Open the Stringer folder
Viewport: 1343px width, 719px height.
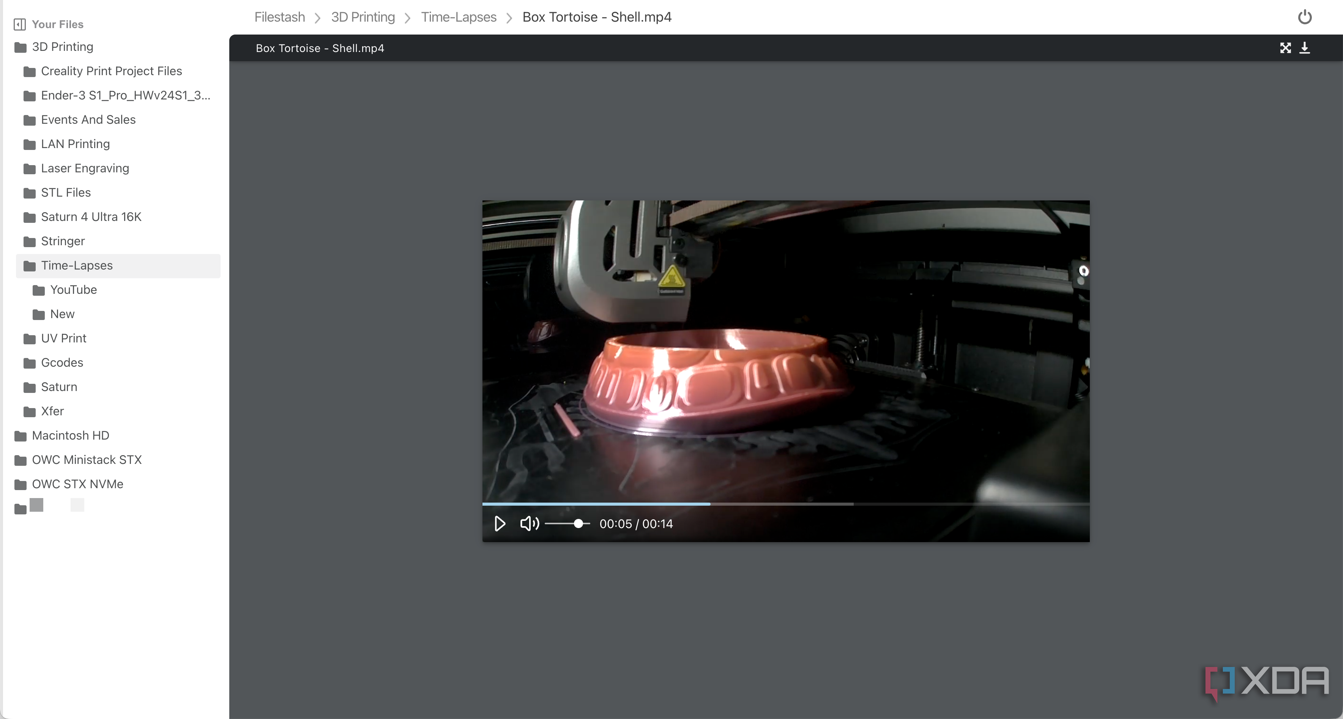tap(63, 241)
